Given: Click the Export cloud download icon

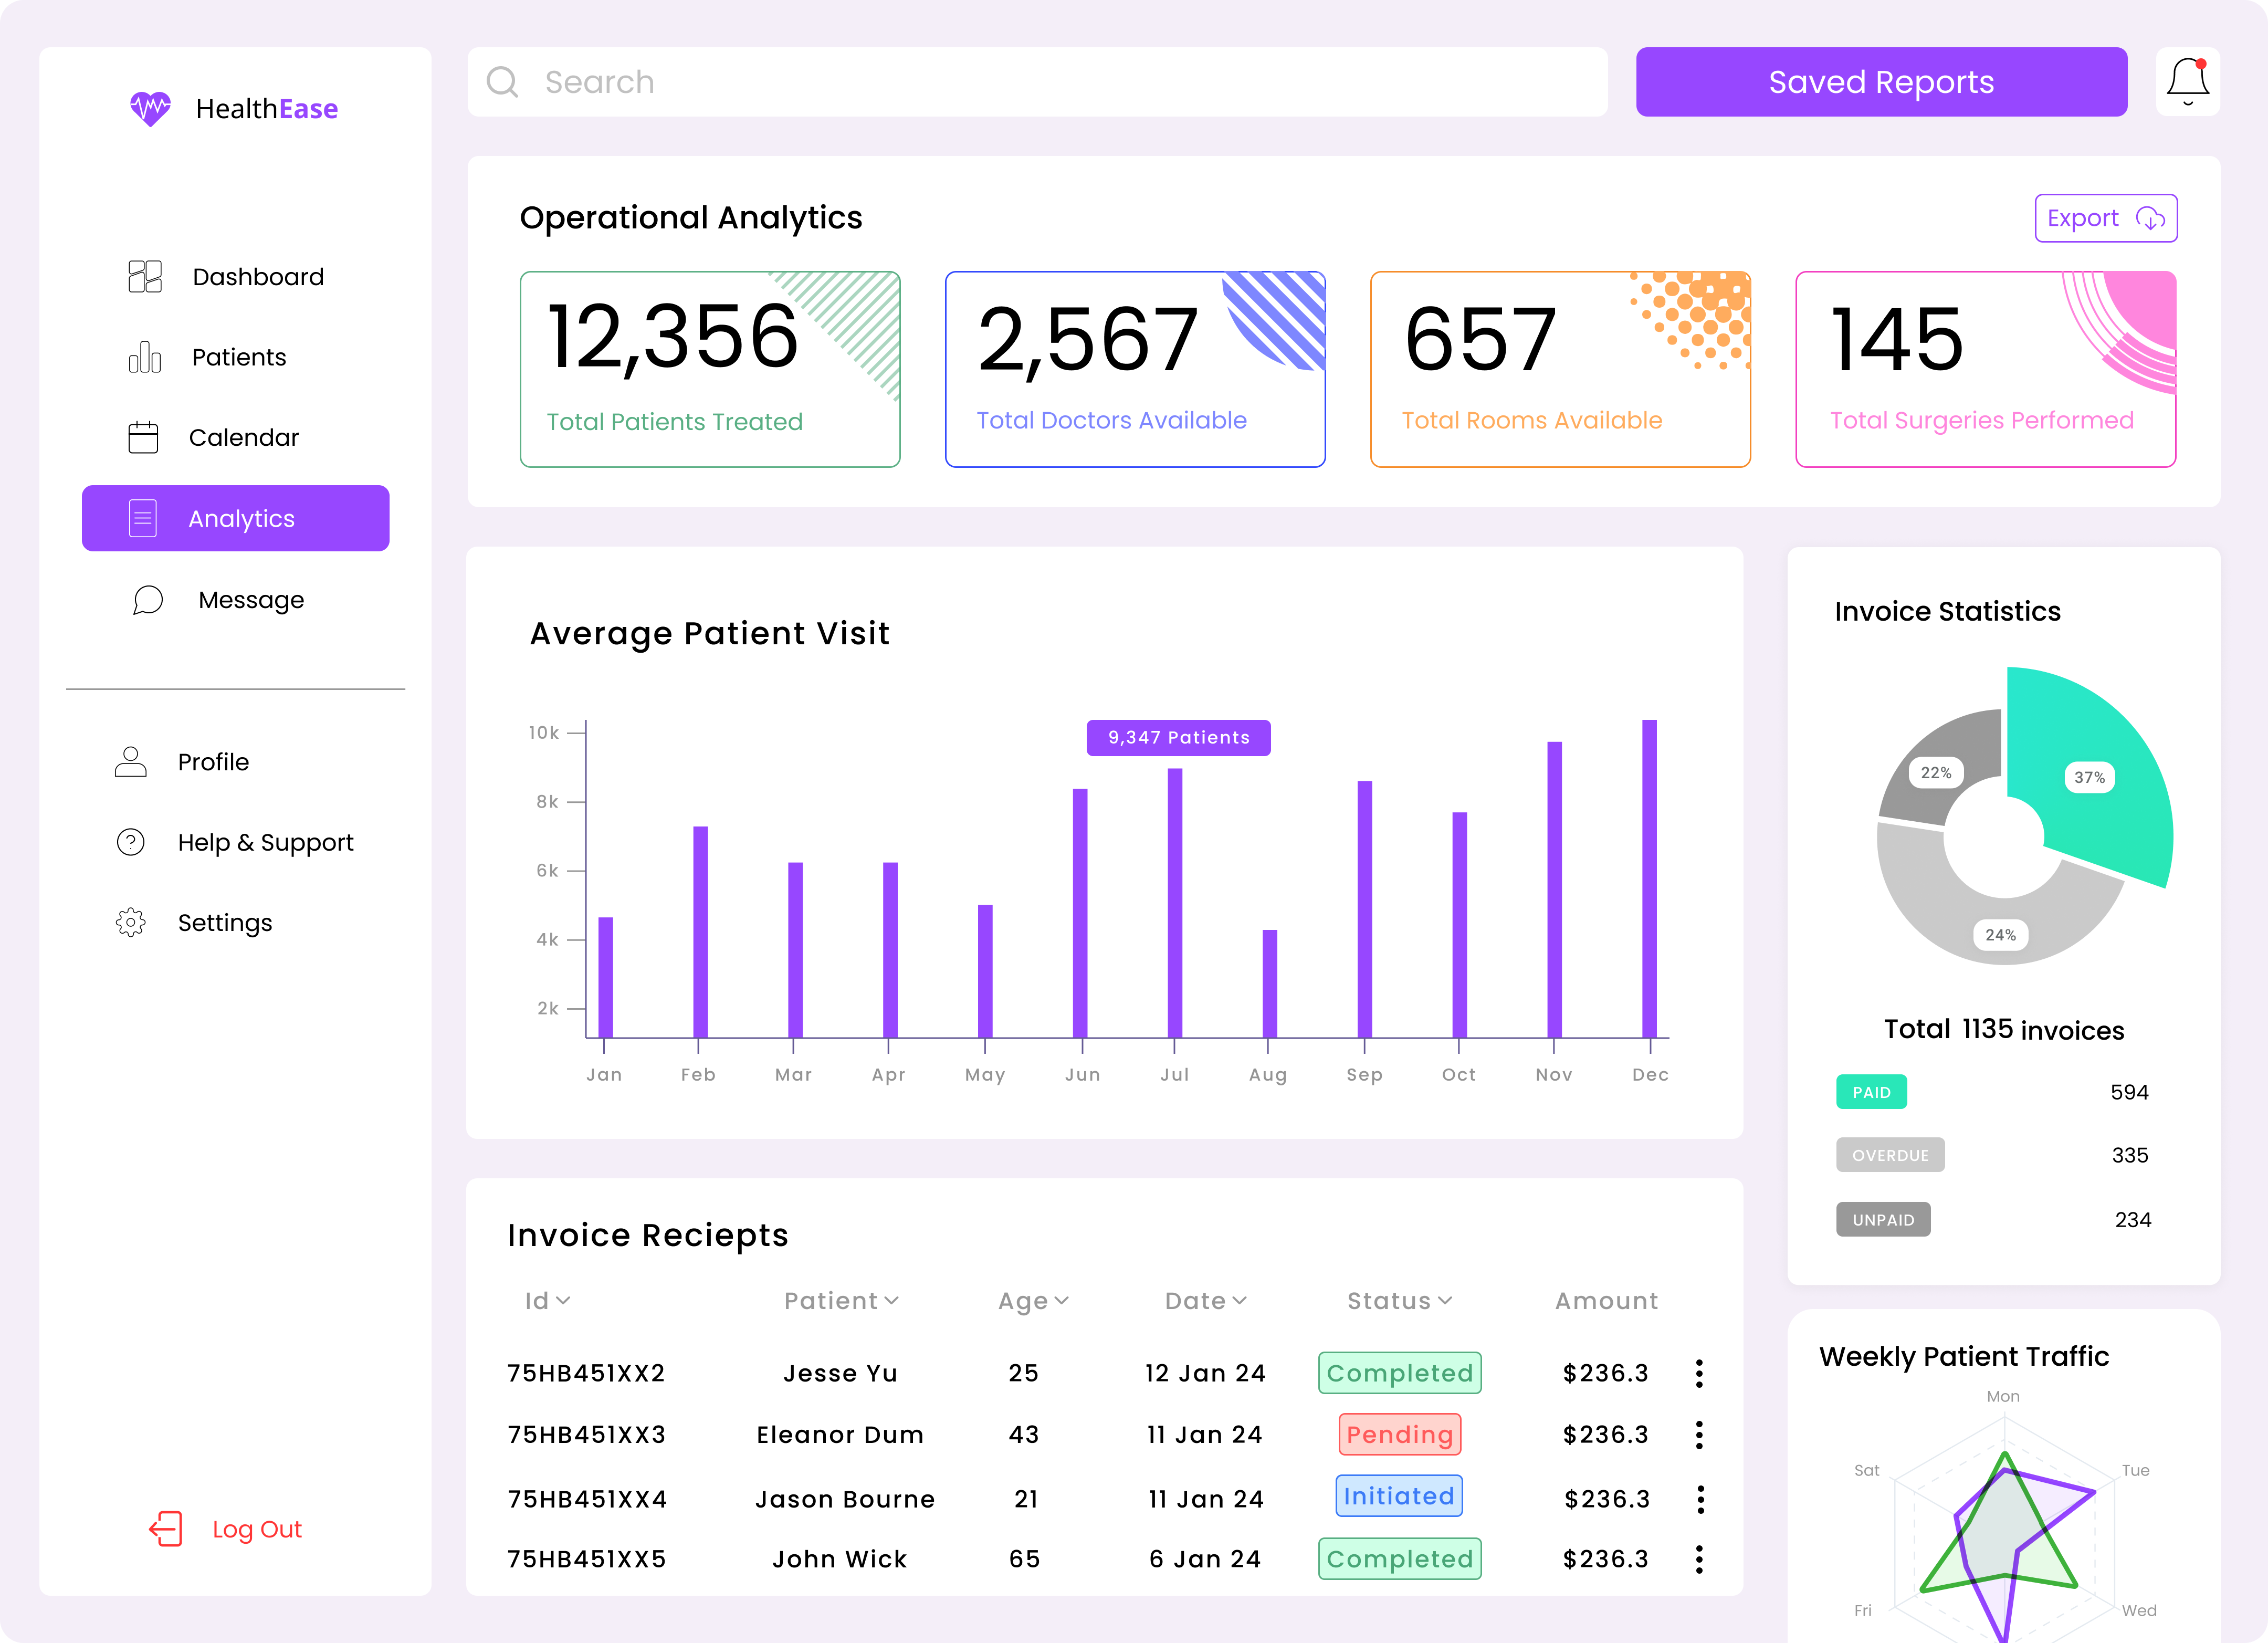Looking at the screenshot, I should (x=2150, y=218).
